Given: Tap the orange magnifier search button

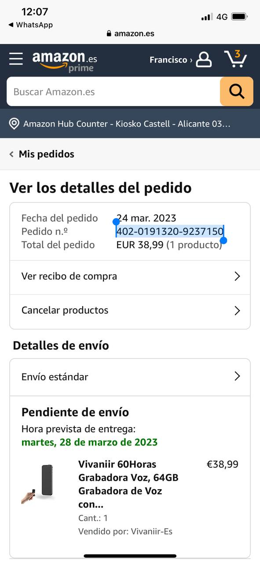Looking at the screenshot, I should [237, 91].
